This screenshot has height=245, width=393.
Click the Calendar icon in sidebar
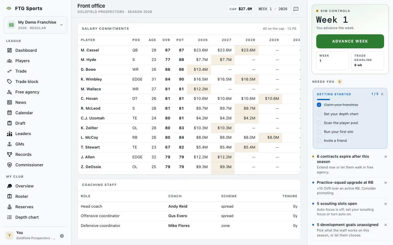[10, 113]
